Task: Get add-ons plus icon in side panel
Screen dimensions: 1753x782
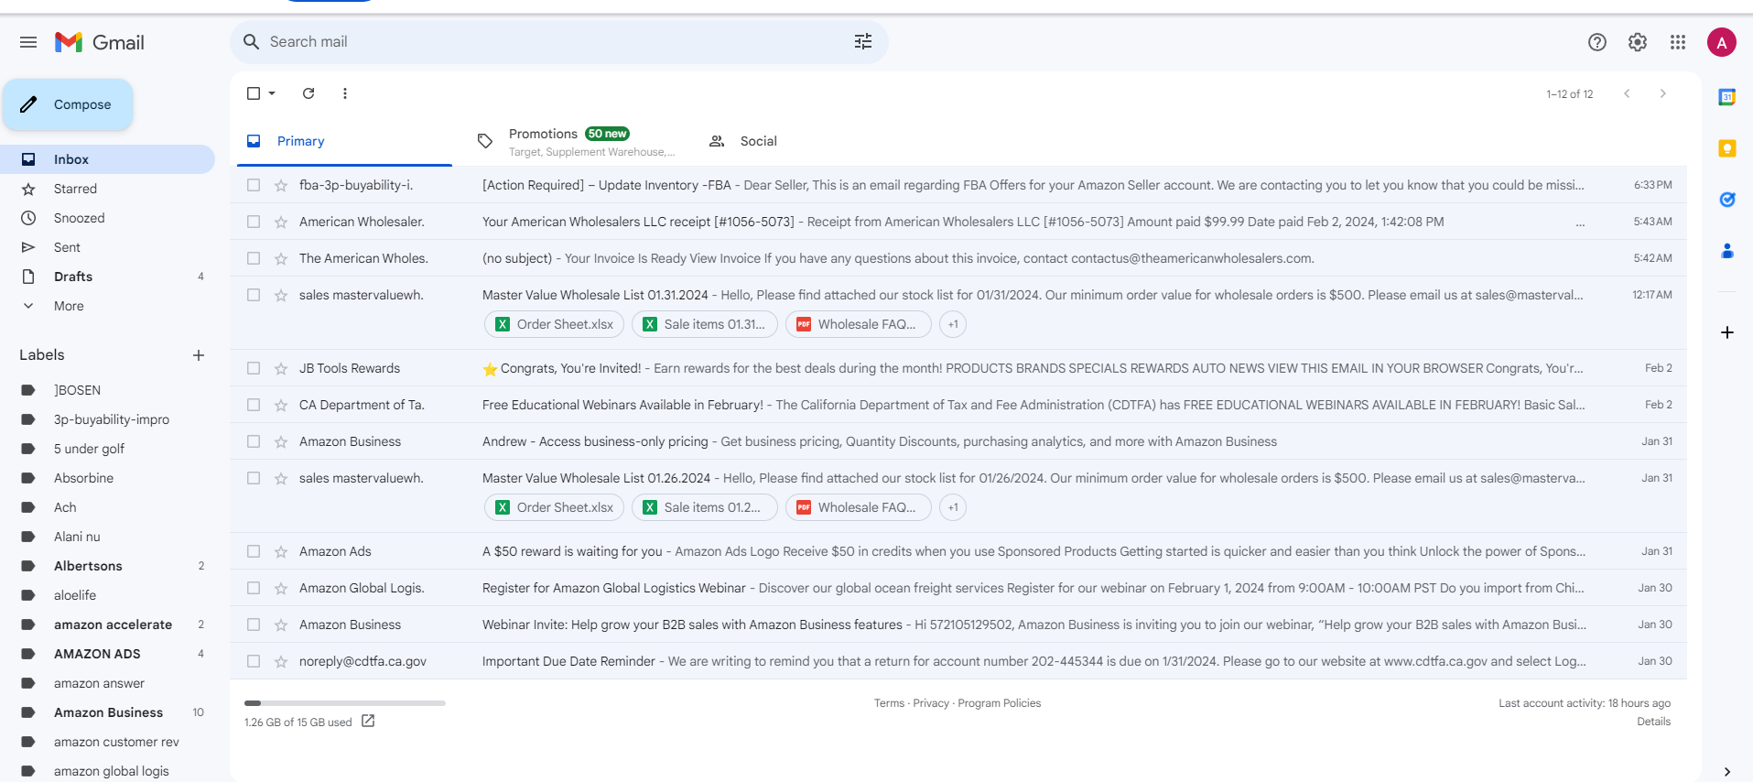Action: 1727,332
